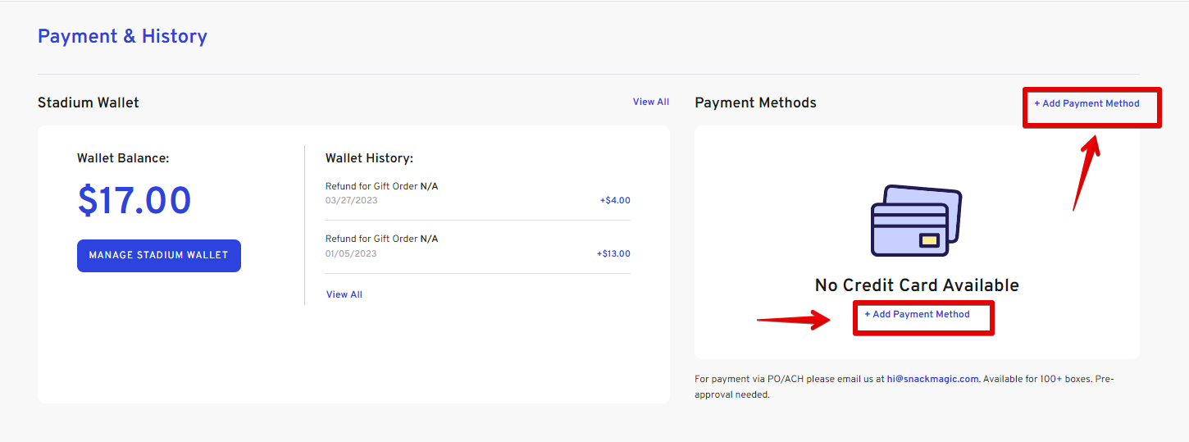Click the +$4.00 refund amount
The width and height of the screenshot is (1189, 442).
(615, 200)
